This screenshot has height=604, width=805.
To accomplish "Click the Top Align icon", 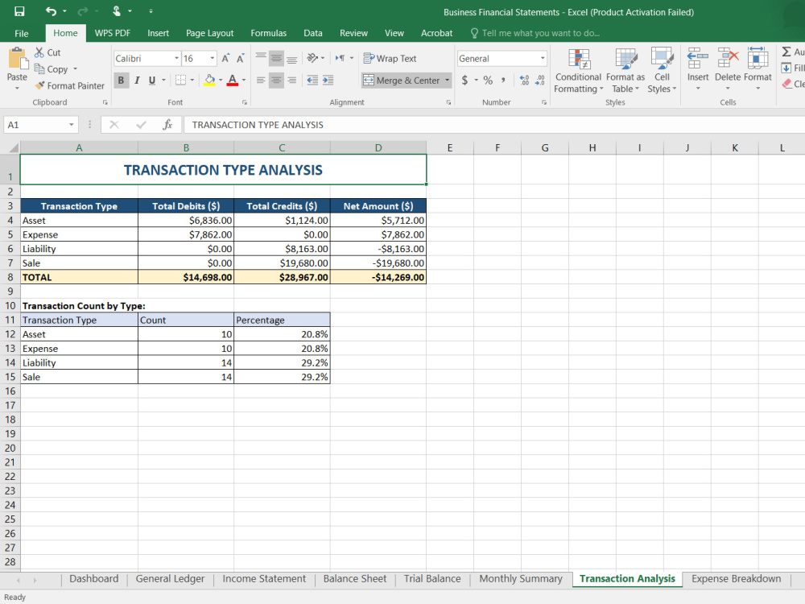I will tap(261, 58).
